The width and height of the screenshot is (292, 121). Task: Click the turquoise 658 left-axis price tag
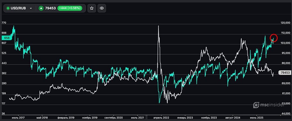pos(6,38)
